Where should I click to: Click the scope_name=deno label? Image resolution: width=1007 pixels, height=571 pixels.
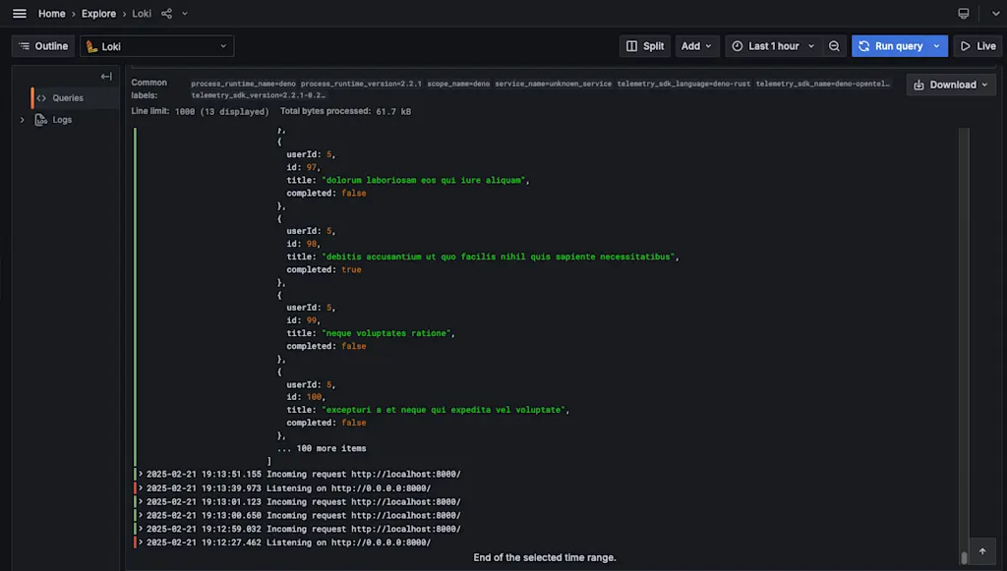pos(458,85)
